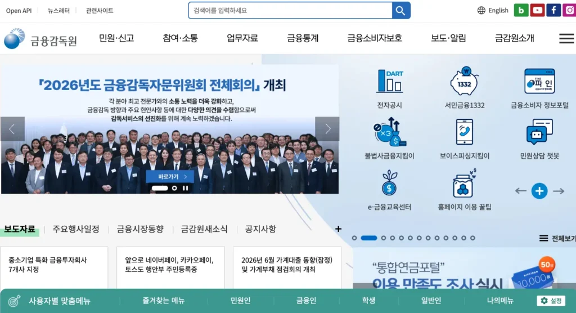The image size is (576, 313).
Task: Open the 서민금융1332 piggy bank icon
Action: (x=464, y=81)
